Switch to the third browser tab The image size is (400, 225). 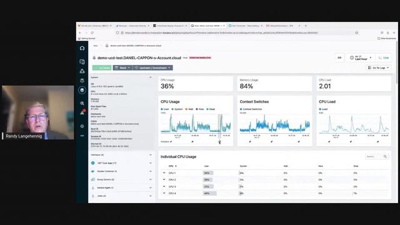coord(170,26)
